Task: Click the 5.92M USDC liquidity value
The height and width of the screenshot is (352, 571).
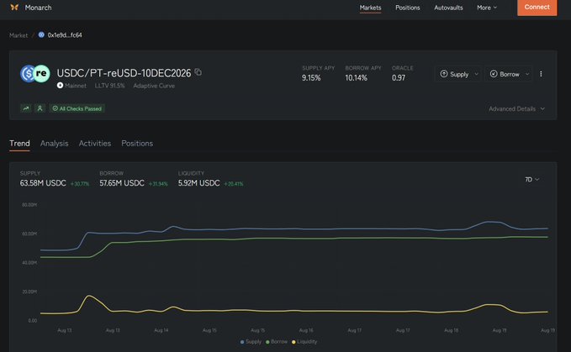Action: tap(198, 183)
